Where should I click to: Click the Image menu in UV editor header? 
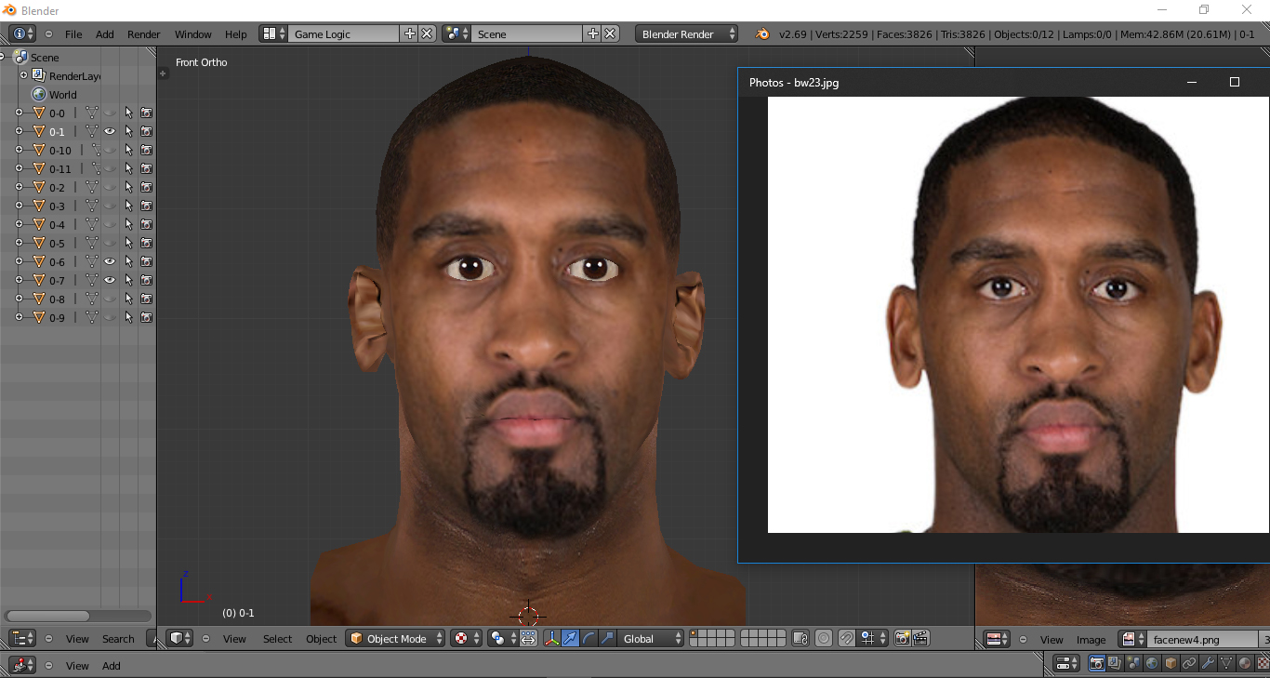click(1091, 640)
